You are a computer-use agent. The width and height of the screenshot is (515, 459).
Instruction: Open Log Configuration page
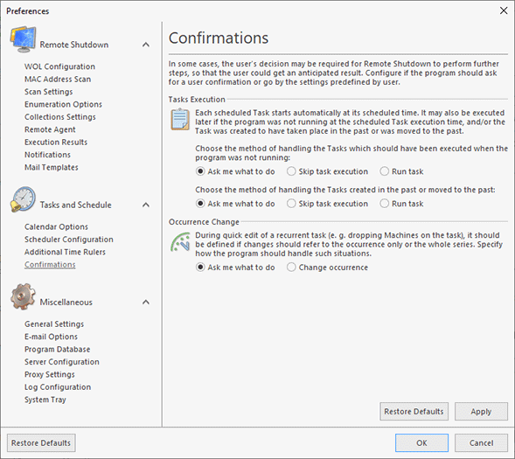coord(58,387)
